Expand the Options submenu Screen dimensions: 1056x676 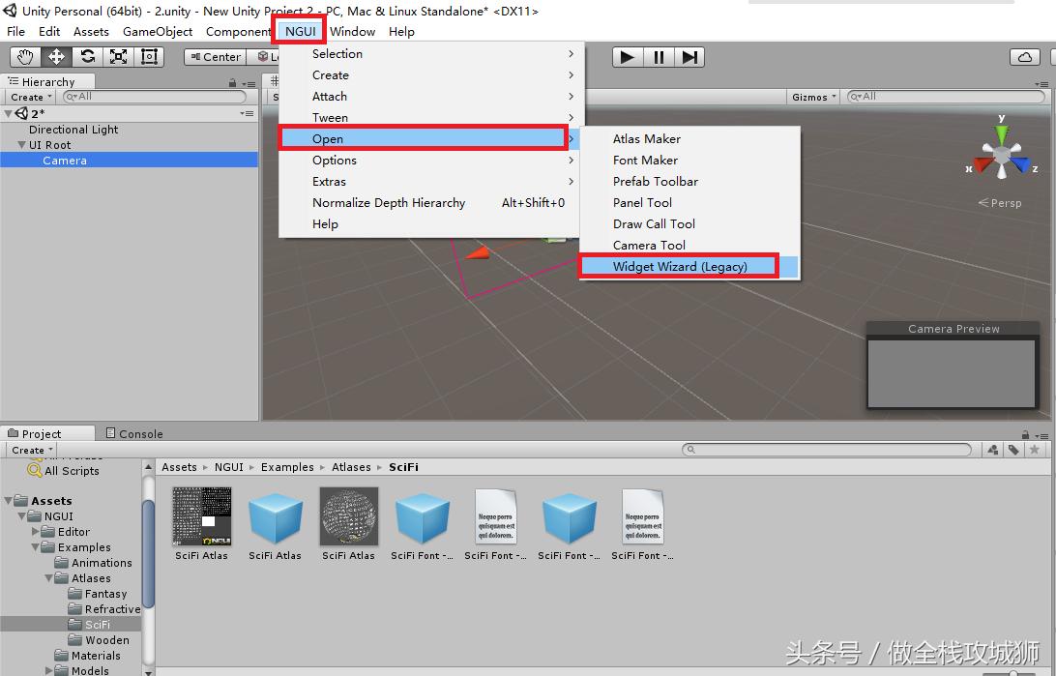(431, 161)
